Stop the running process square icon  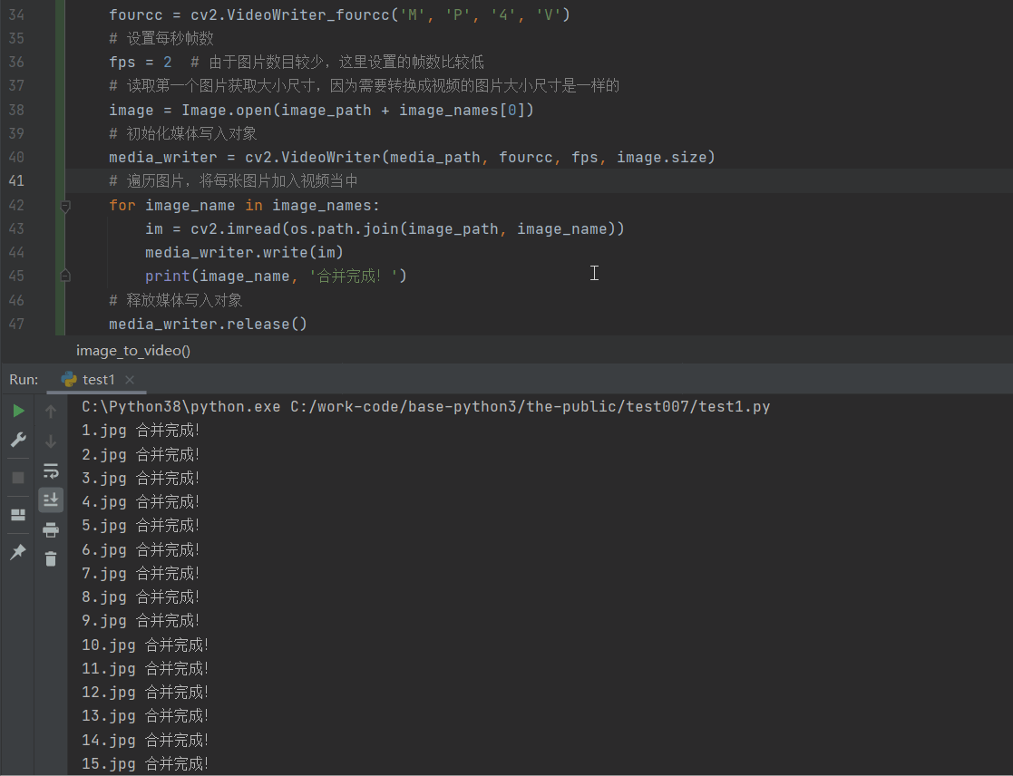pyautogui.click(x=18, y=478)
